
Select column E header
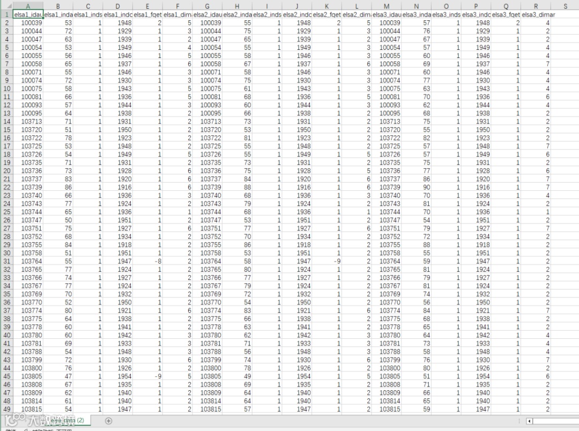147,6
